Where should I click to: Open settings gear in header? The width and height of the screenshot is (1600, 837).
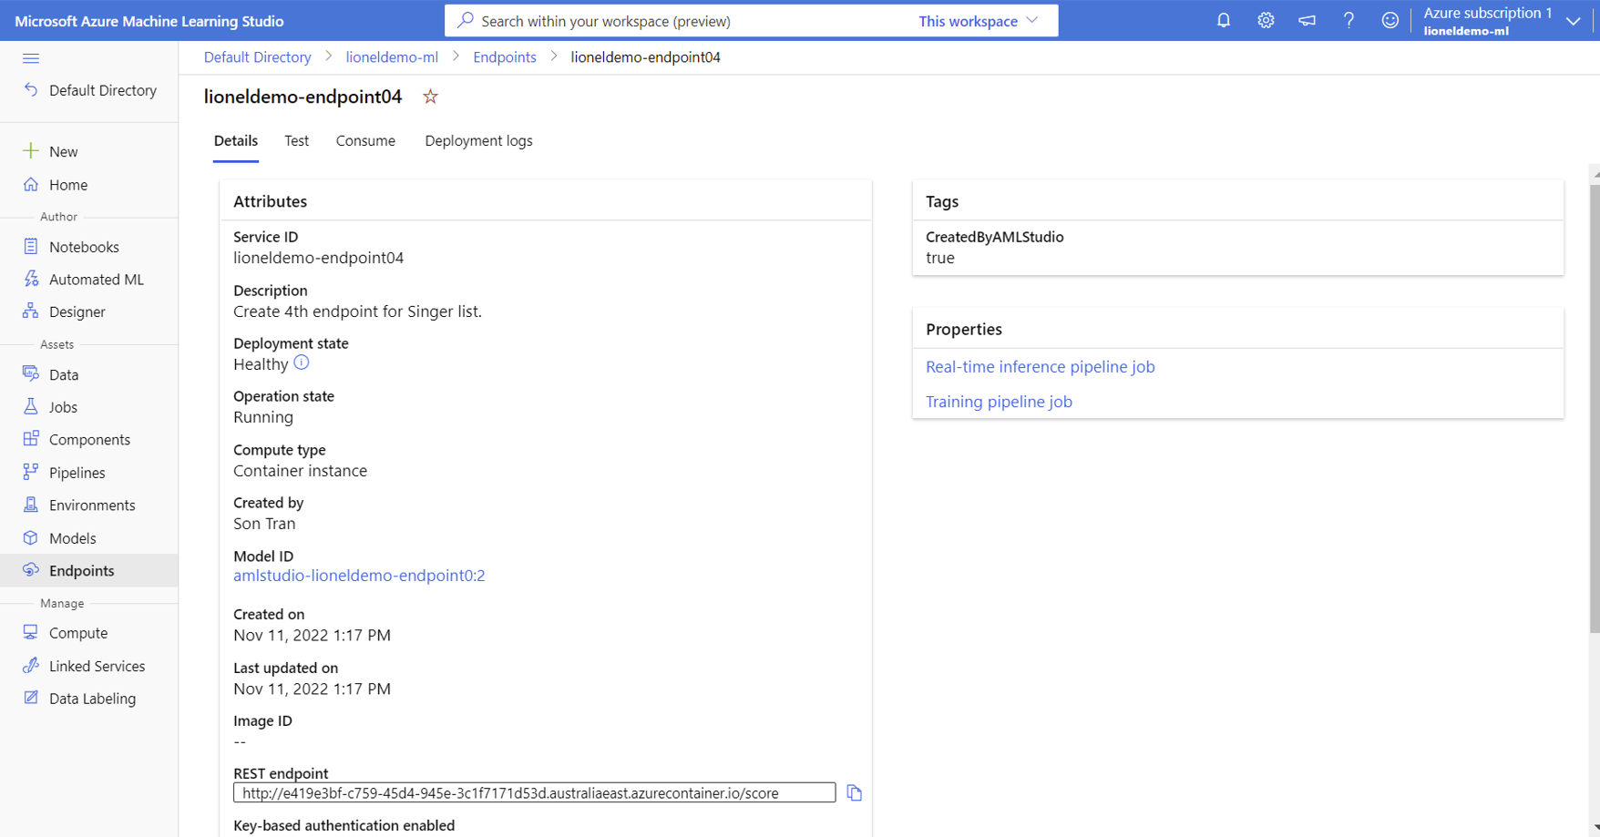[1266, 20]
